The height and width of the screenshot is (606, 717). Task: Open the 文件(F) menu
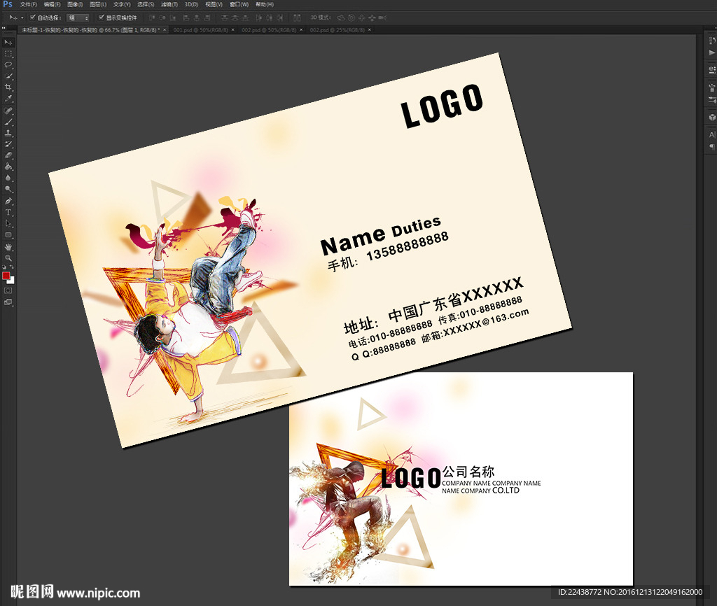(28, 5)
